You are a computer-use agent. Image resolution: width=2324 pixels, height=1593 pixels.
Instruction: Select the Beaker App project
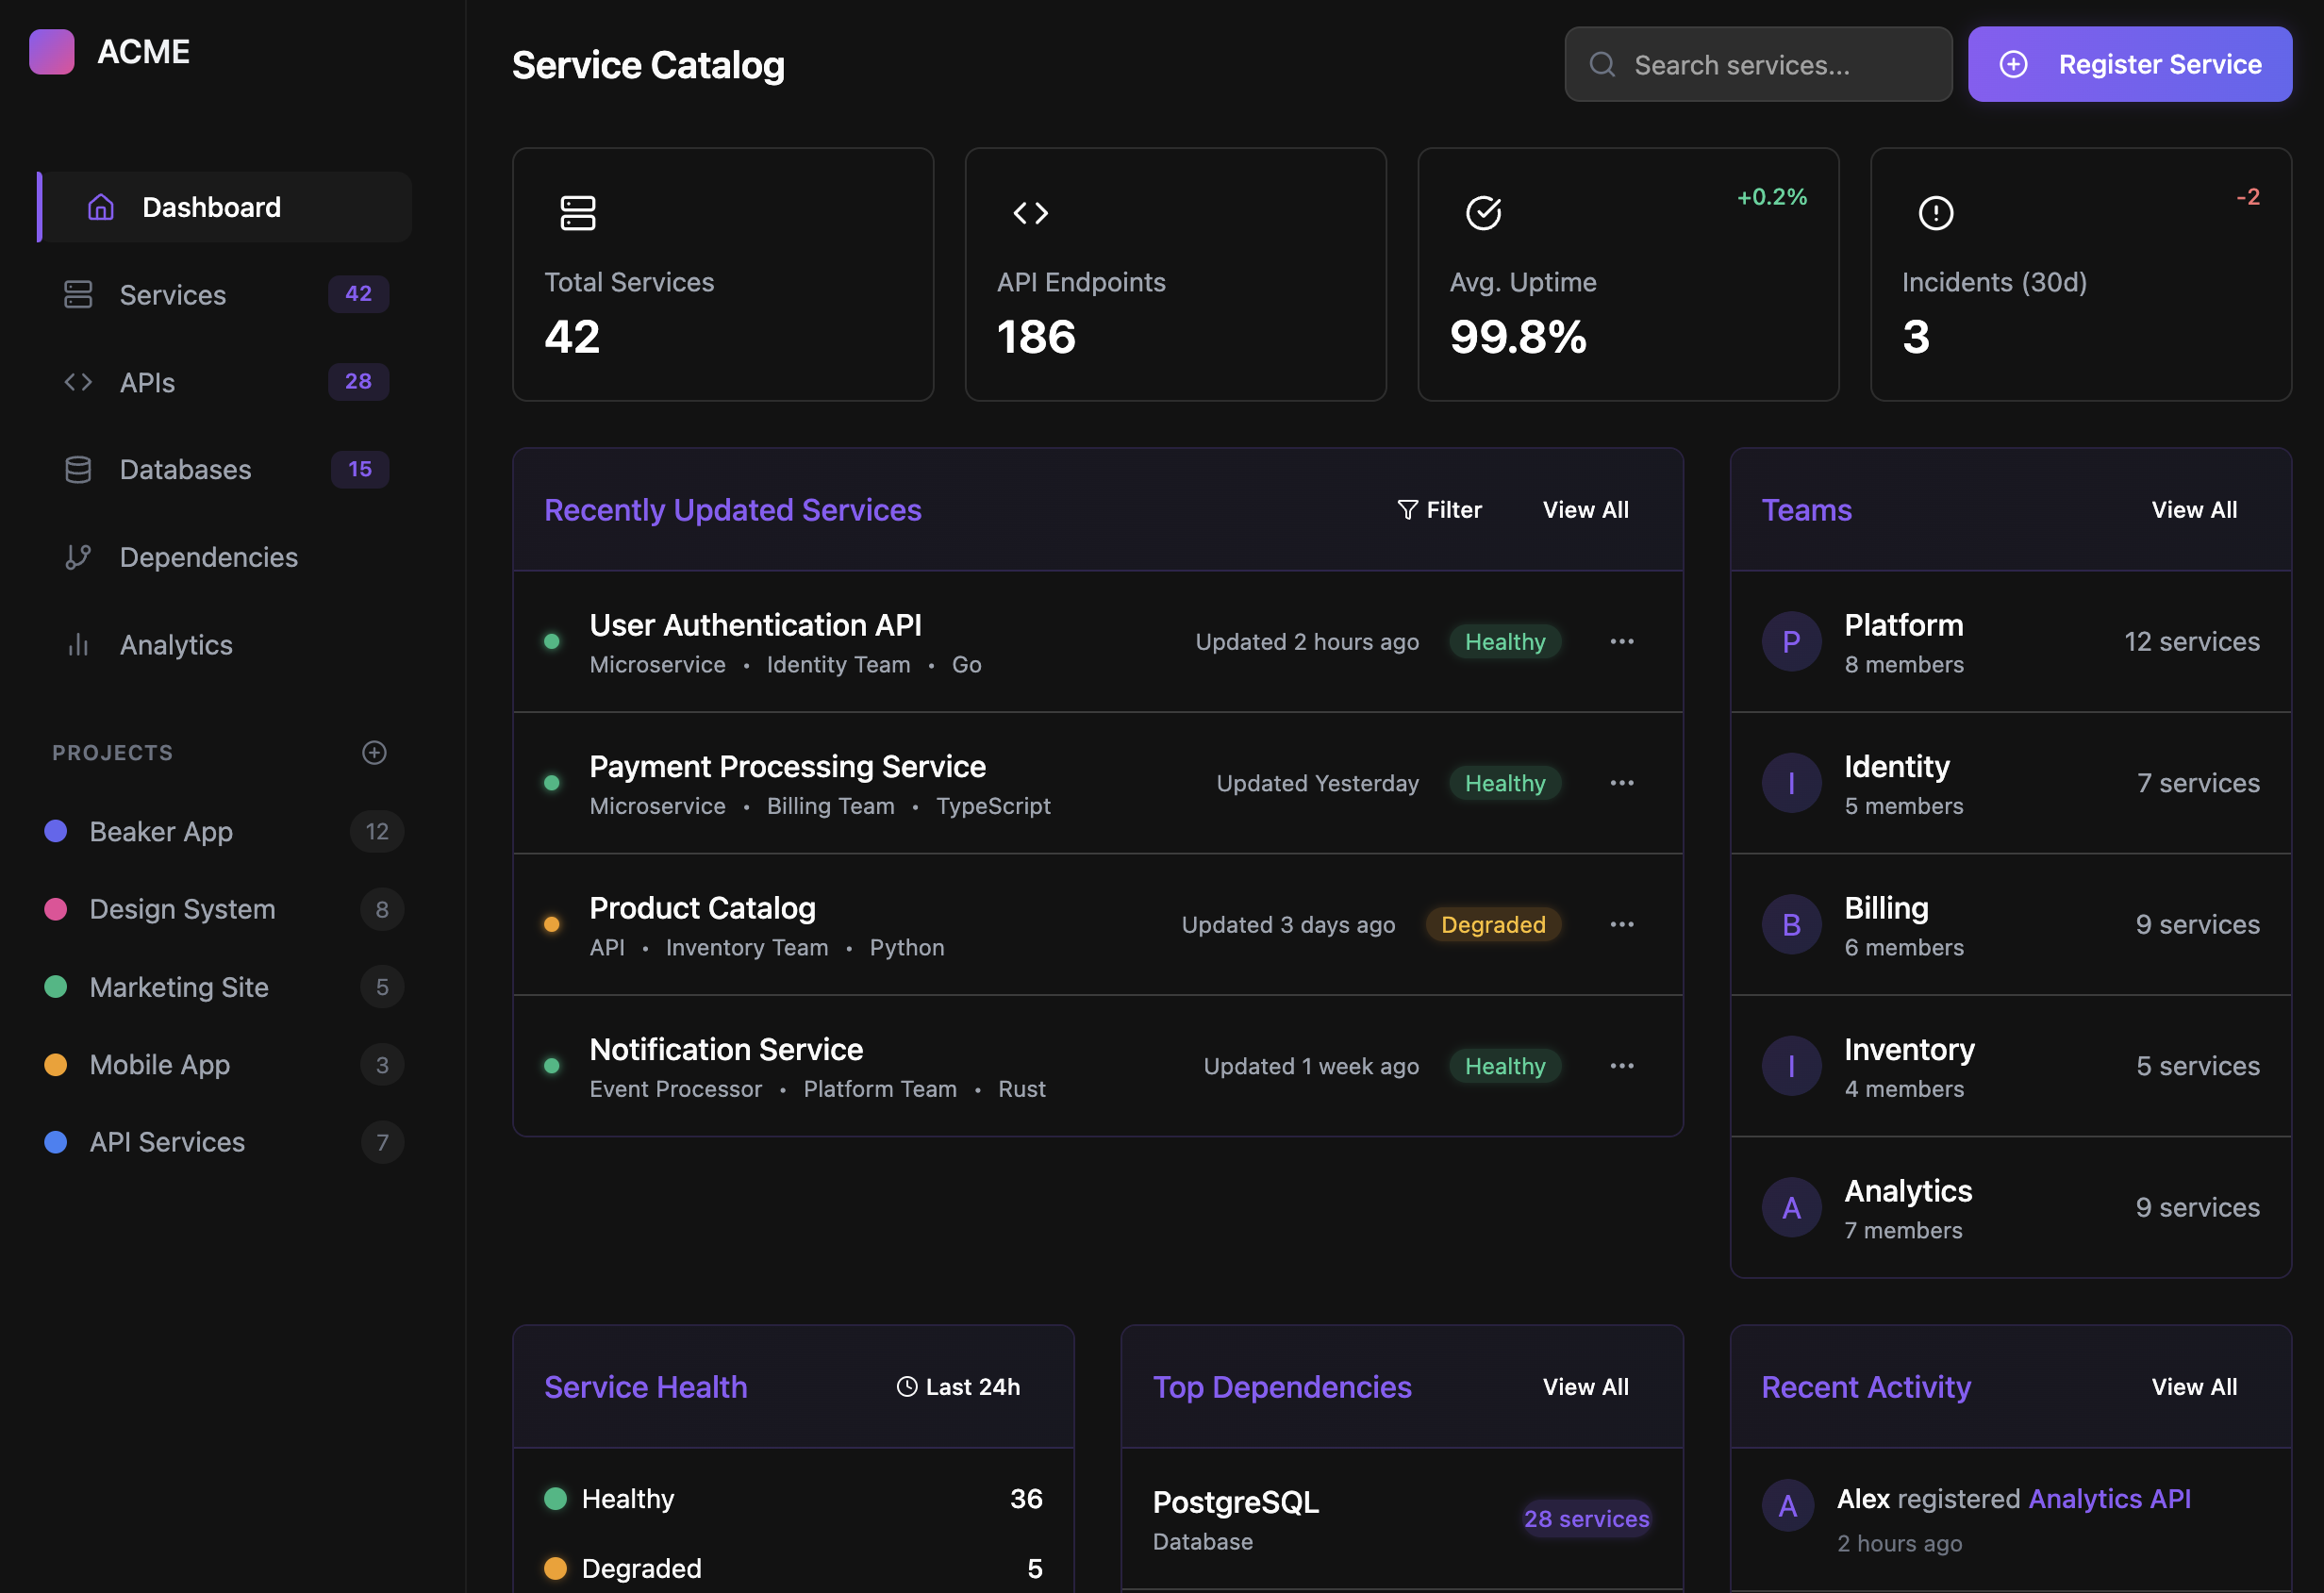[161, 831]
